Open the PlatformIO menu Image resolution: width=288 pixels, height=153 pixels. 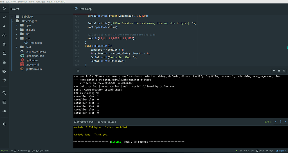point(59,2)
